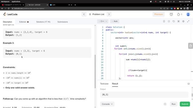Click the shortcuts icon in editor toolbar
Image resolution: width=193 pixels, height=108 pixels.
tap(179, 21)
